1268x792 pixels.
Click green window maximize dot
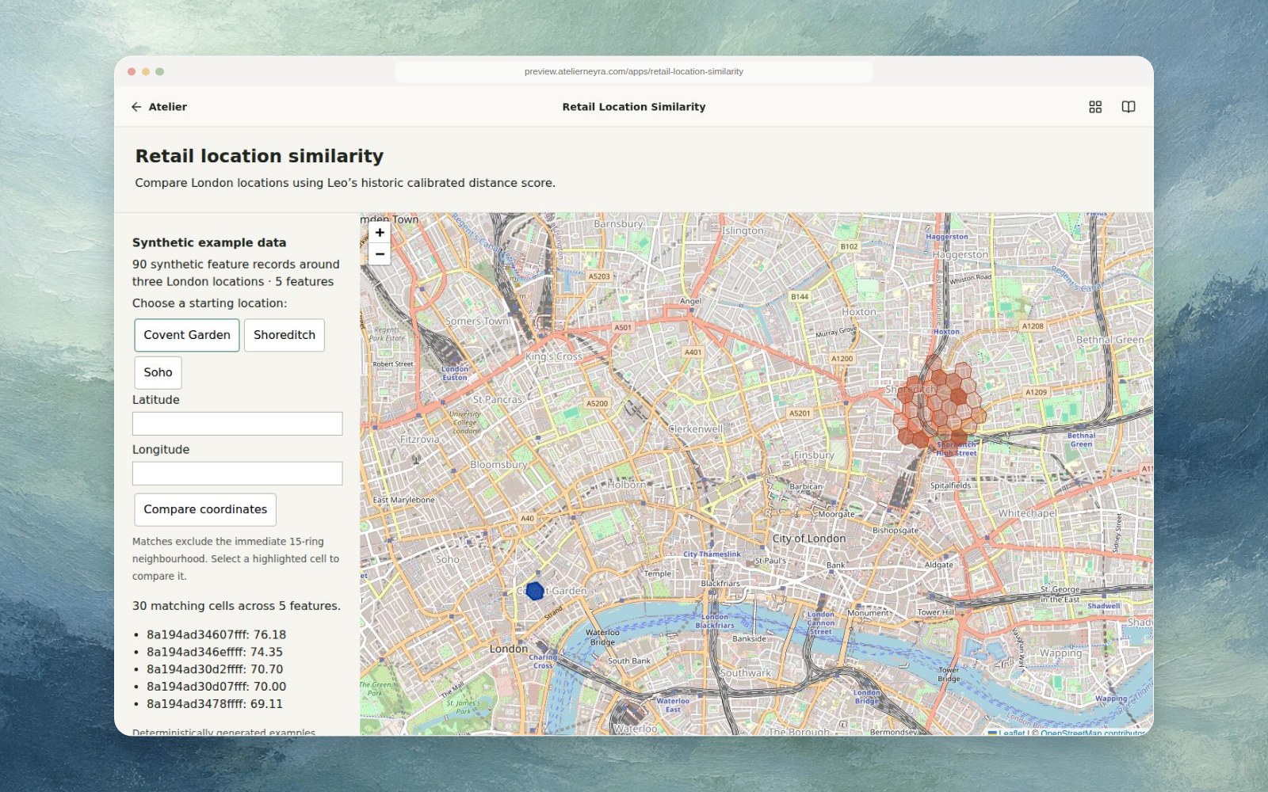pyautogui.click(x=160, y=71)
